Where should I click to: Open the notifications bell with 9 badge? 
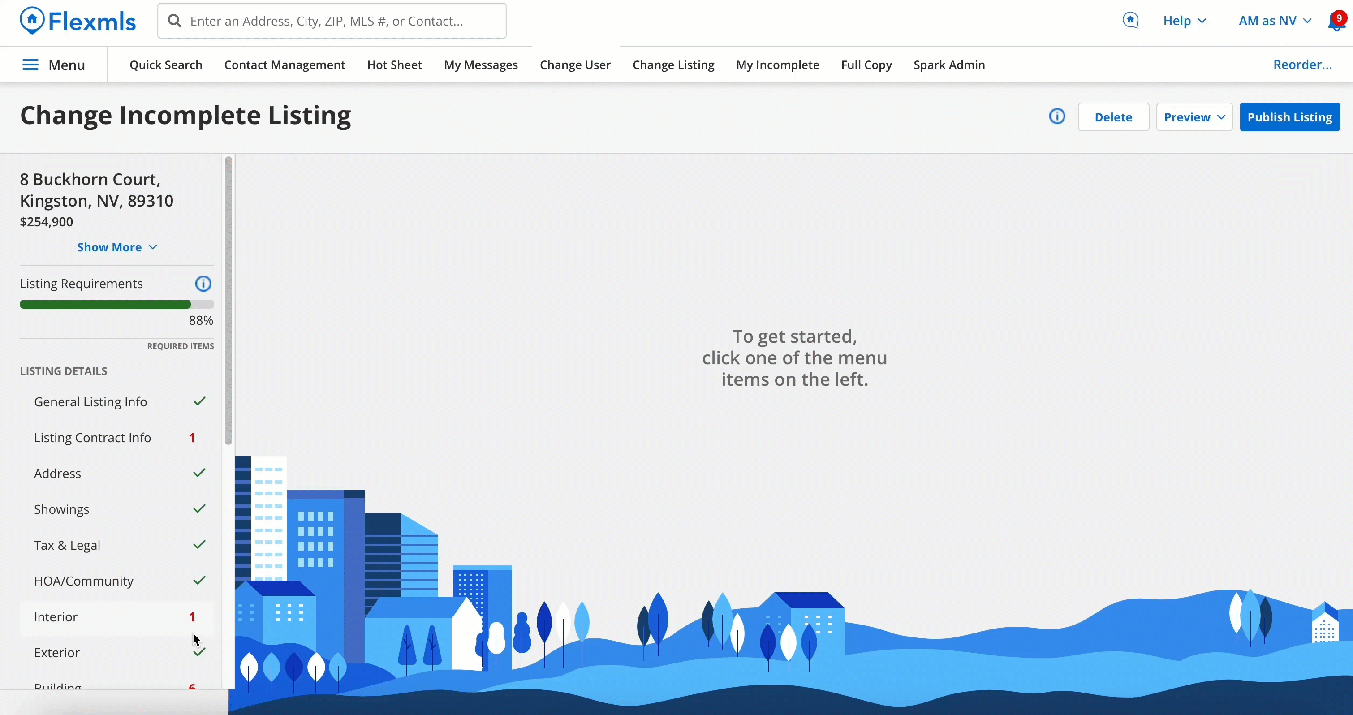[1337, 21]
